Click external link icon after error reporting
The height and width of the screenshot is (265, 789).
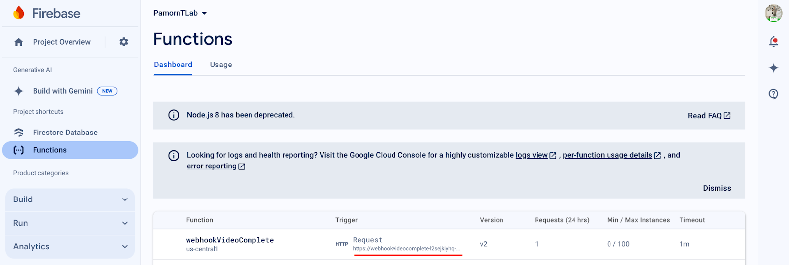242,166
